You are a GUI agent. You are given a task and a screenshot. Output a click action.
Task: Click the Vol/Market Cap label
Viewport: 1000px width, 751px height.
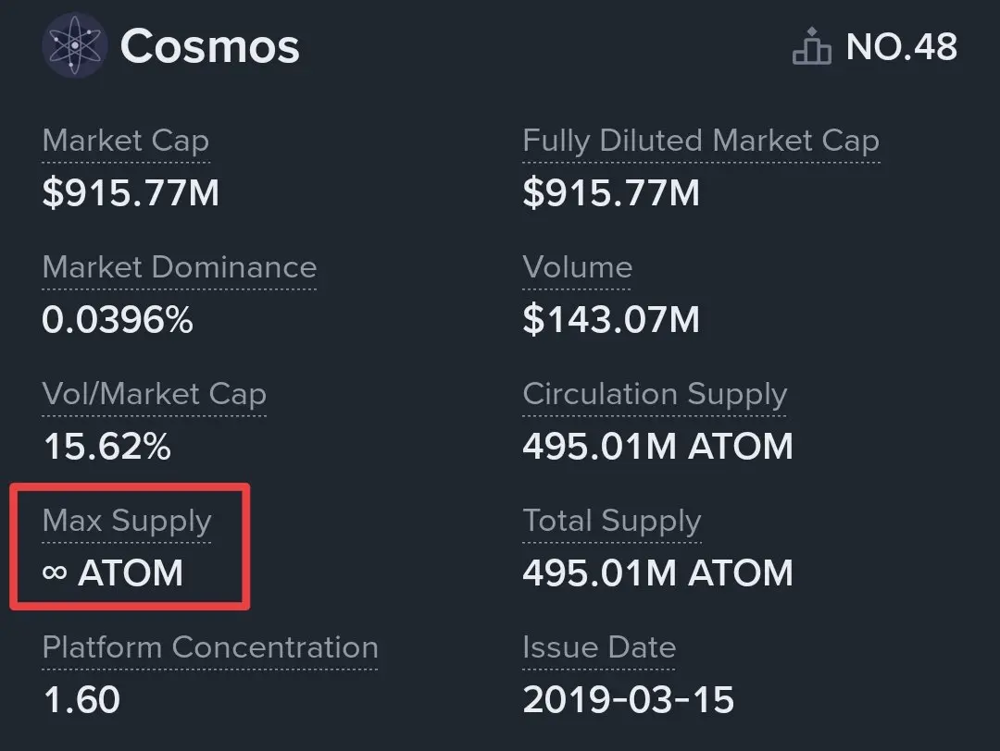(x=155, y=394)
